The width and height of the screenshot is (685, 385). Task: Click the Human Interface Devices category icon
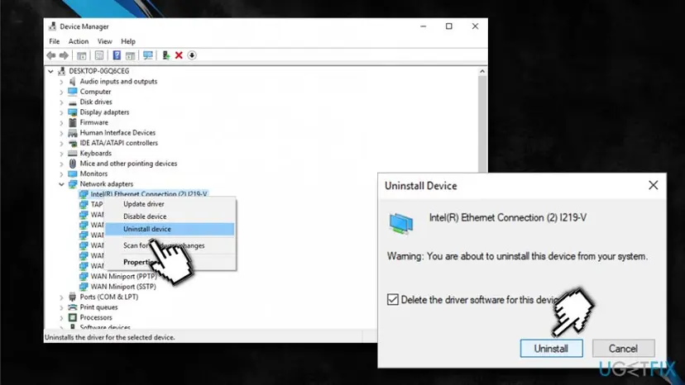coord(73,133)
